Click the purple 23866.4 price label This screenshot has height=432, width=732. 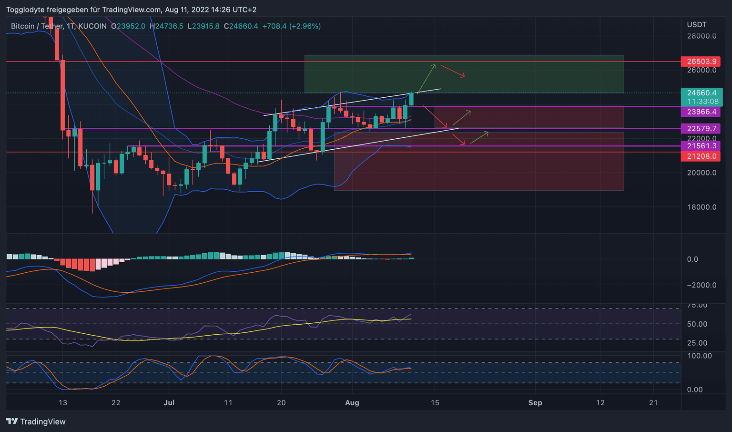click(x=701, y=112)
